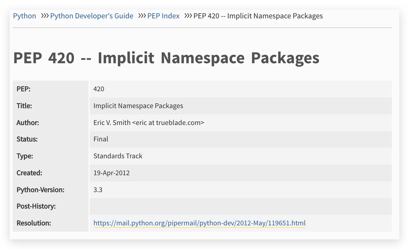Click the Resolution row label
This screenshot has width=409, height=249.
[x=34, y=223]
